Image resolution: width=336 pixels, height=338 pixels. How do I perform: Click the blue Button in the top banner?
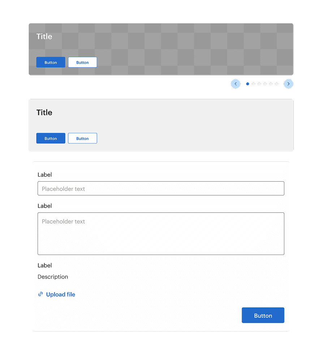(51, 62)
